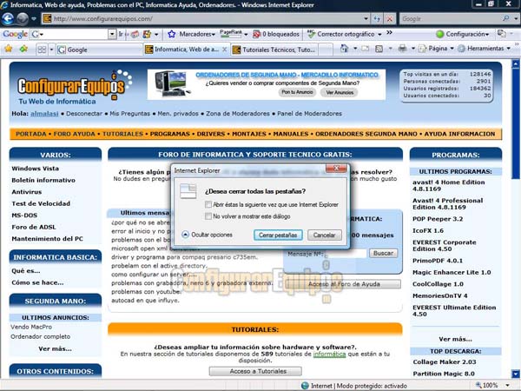Close the Internet Explorer dialog with X

336,169
